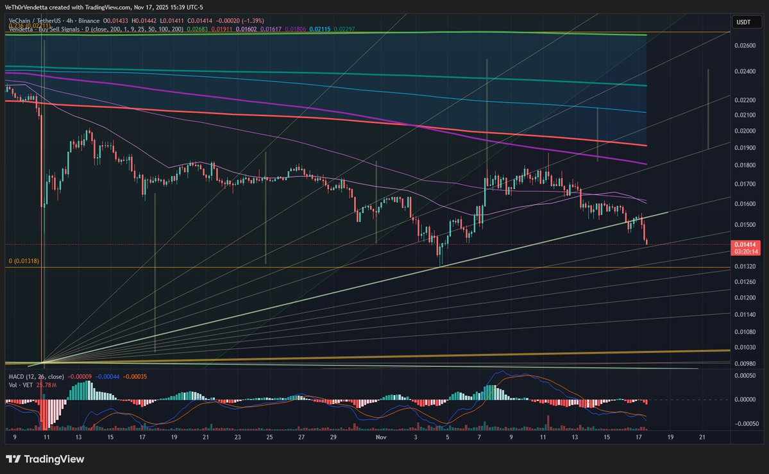Click the change value −0.00020 (−1.39%)
This screenshot has height=474, width=769.
(x=240, y=21)
